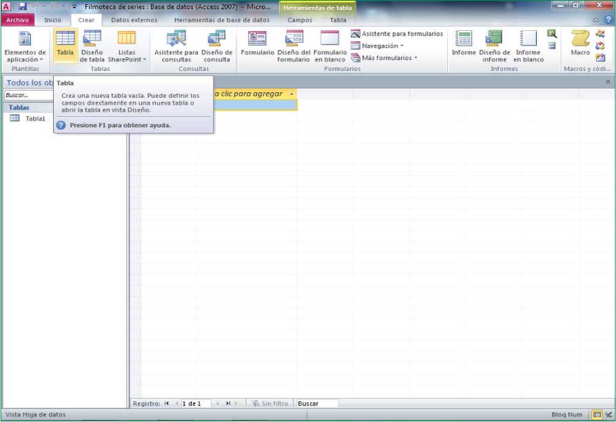
Task: Create an Informe en blanco
Action: pyautogui.click(x=528, y=46)
